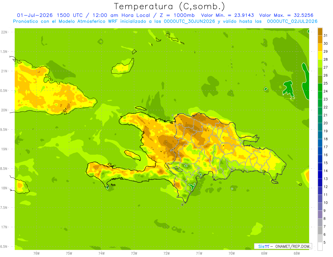Click the dark blue swatch between legend 13 and 14
The image size is (333, 257).
(320, 175)
